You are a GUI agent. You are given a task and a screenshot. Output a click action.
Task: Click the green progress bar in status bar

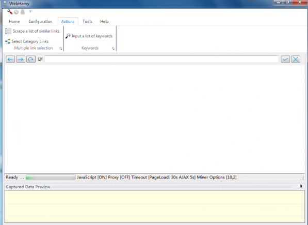51,177
